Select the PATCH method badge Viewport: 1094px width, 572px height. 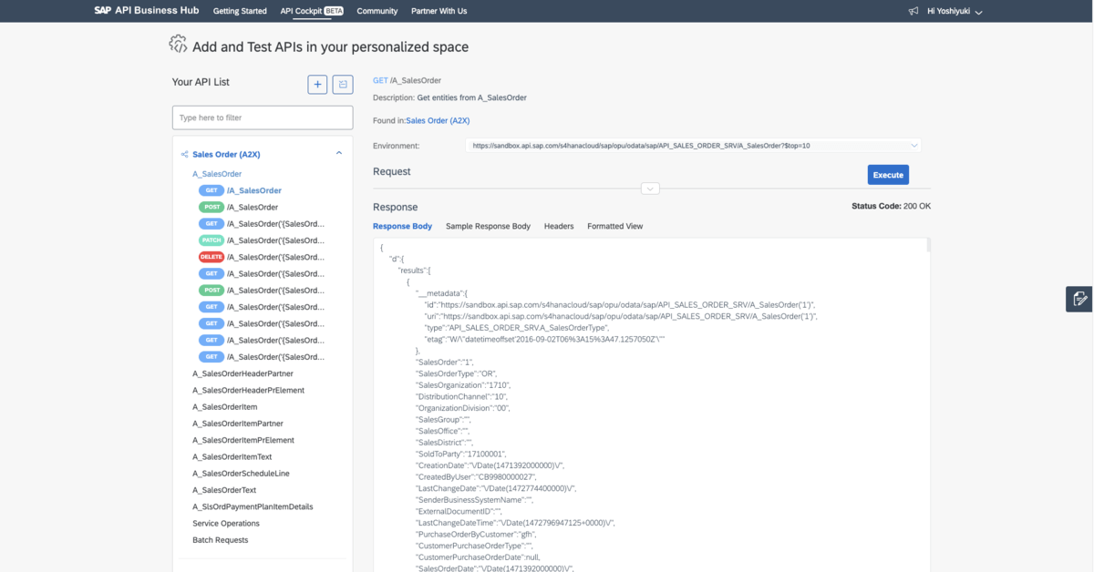click(x=212, y=240)
